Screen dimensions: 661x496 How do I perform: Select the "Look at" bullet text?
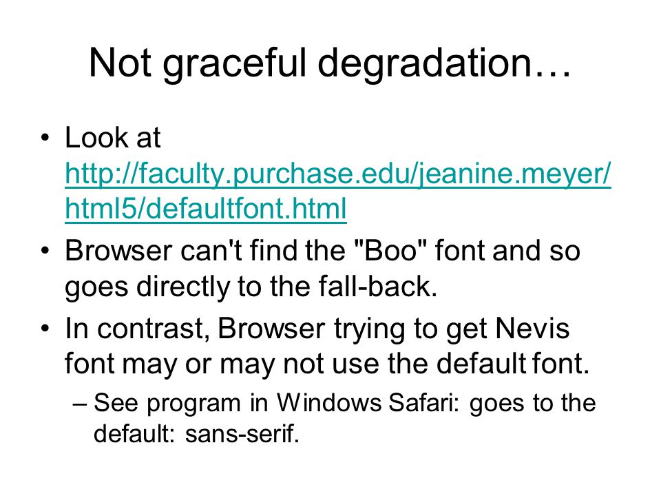112,138
